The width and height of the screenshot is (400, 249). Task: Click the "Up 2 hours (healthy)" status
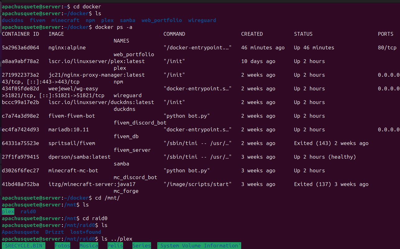[x=325, y=157]
